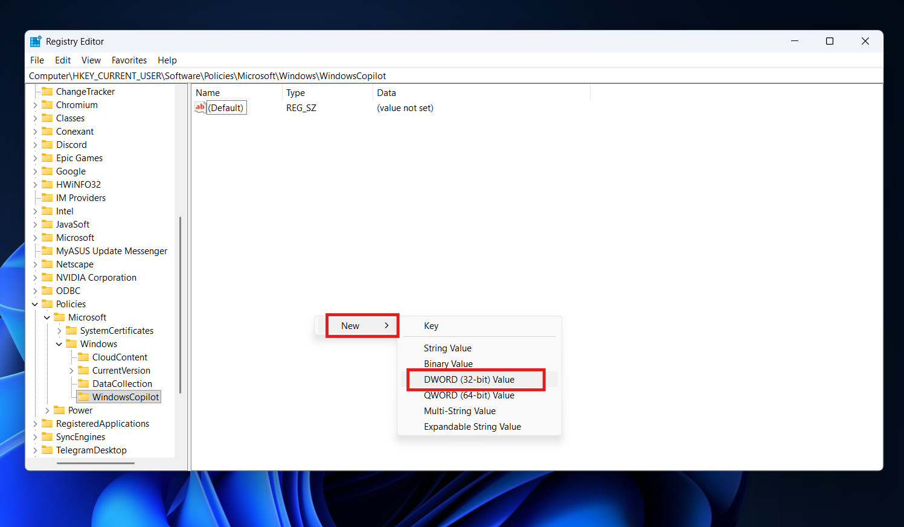Click the TelegramDesktop folder icon

click(x=47, y=450)
